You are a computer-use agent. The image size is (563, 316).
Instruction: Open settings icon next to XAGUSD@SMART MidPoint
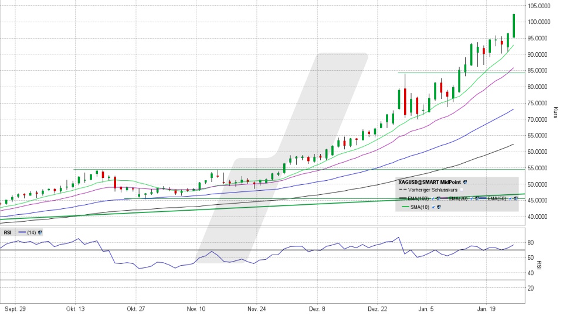click(x=465, y=182)
